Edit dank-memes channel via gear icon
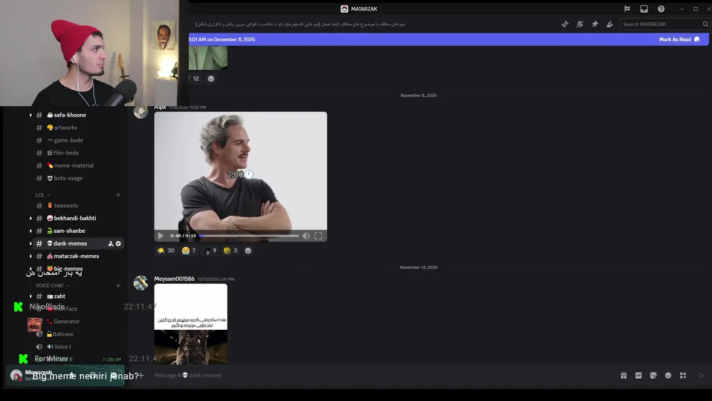The image size is (712, 401). (x=118, y=243)
